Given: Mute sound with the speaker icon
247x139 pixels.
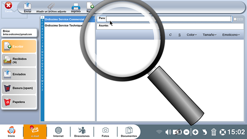Looking at the screenshot, I should [x=168, y=132].
